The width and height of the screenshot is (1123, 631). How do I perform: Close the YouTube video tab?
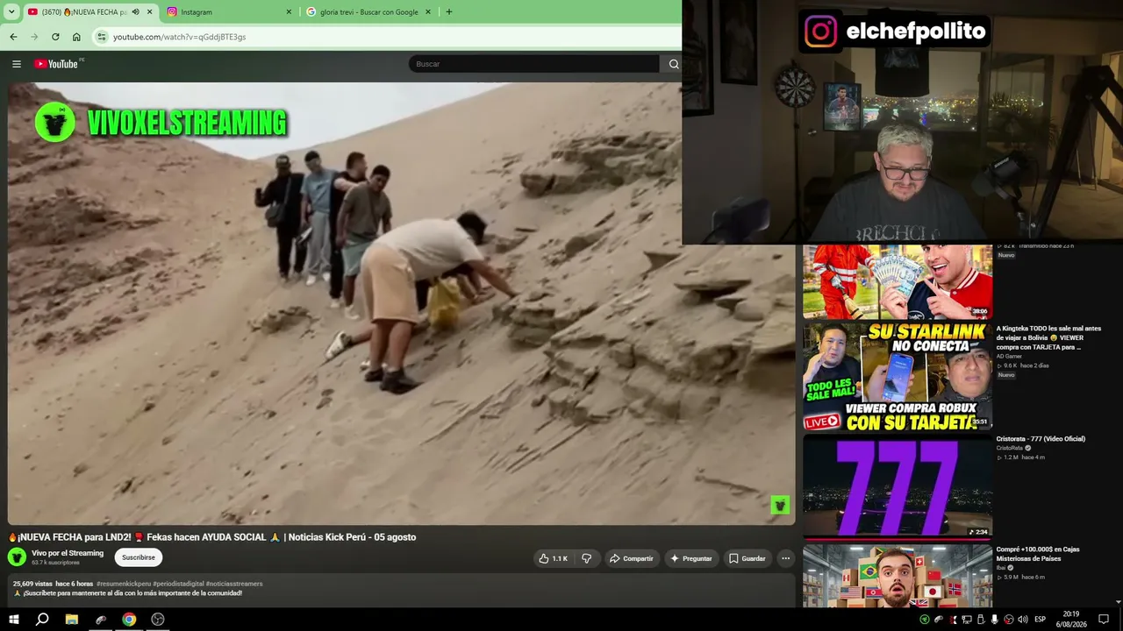[149, 12]
